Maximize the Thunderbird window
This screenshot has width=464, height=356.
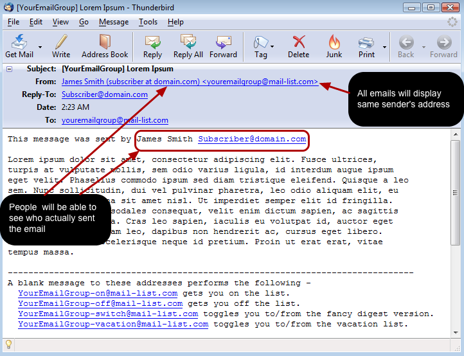(x=431, y=8)
